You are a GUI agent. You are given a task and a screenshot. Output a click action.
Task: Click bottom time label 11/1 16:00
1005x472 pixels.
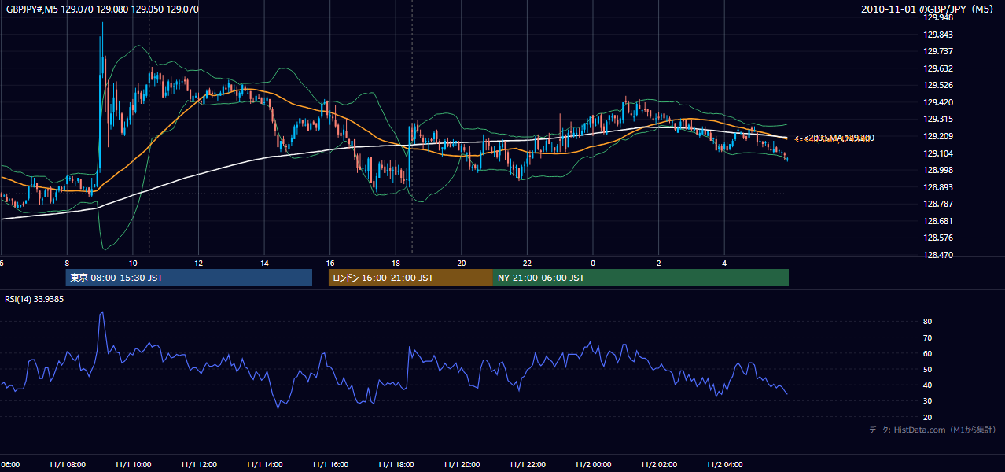(330, 465)
